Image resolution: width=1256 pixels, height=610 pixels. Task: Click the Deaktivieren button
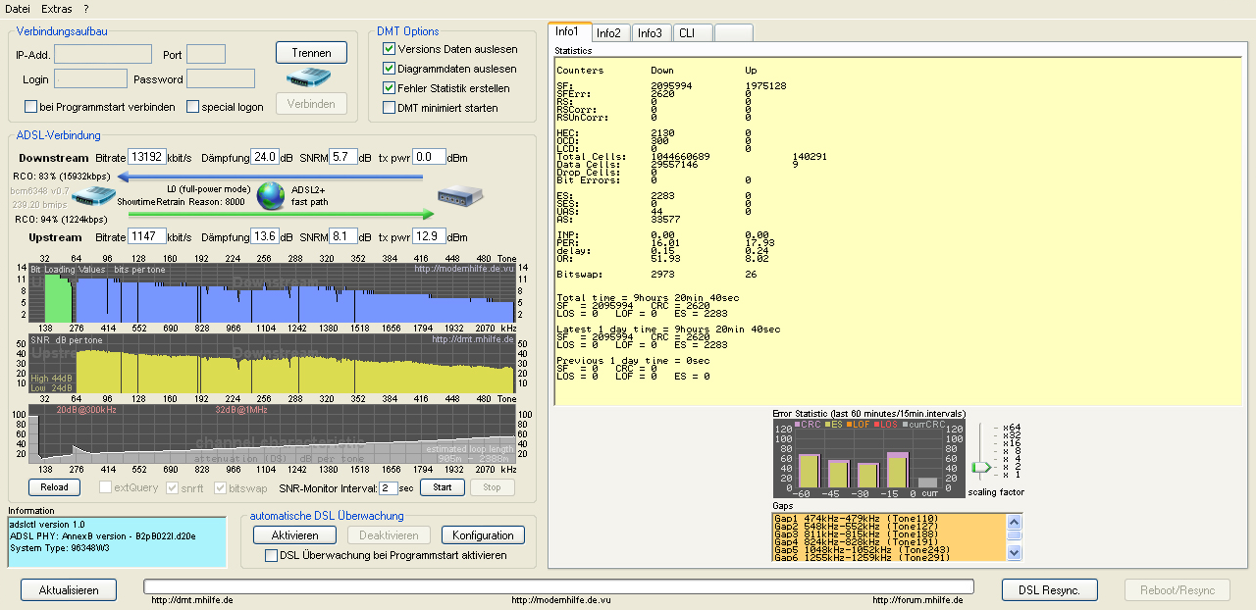coord(389,535)
